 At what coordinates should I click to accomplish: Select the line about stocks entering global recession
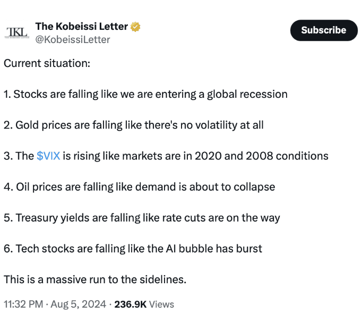click(x=145, y=94)
